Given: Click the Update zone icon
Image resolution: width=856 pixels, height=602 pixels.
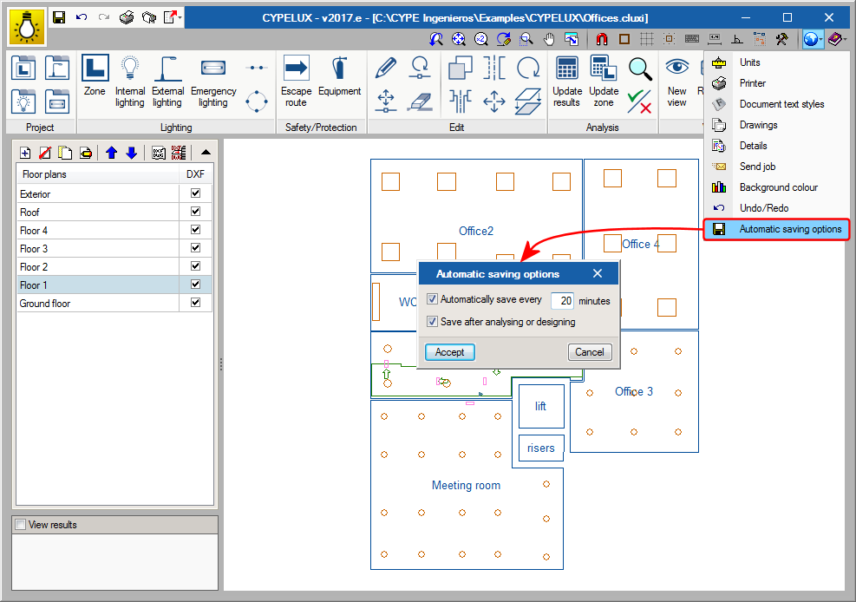Looking at the screenshot, I should (x=604, y=78).
